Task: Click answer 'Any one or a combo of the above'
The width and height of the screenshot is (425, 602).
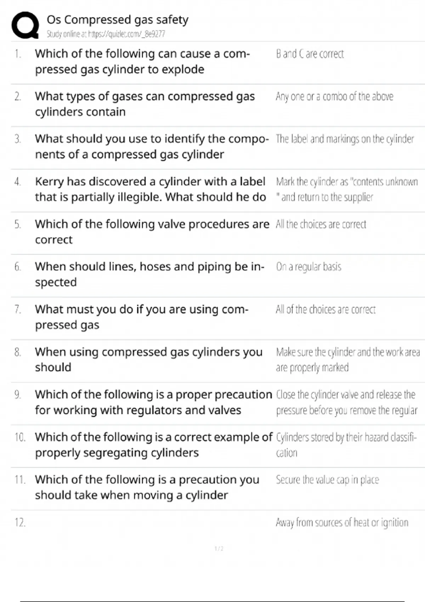Action: pyautogui.click(x=334, y=96)
